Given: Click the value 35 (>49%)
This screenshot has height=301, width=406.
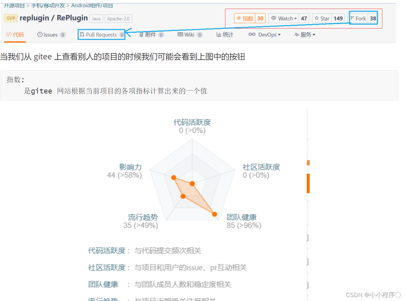Looking at the screenshot, I should [x=141, y=225].
